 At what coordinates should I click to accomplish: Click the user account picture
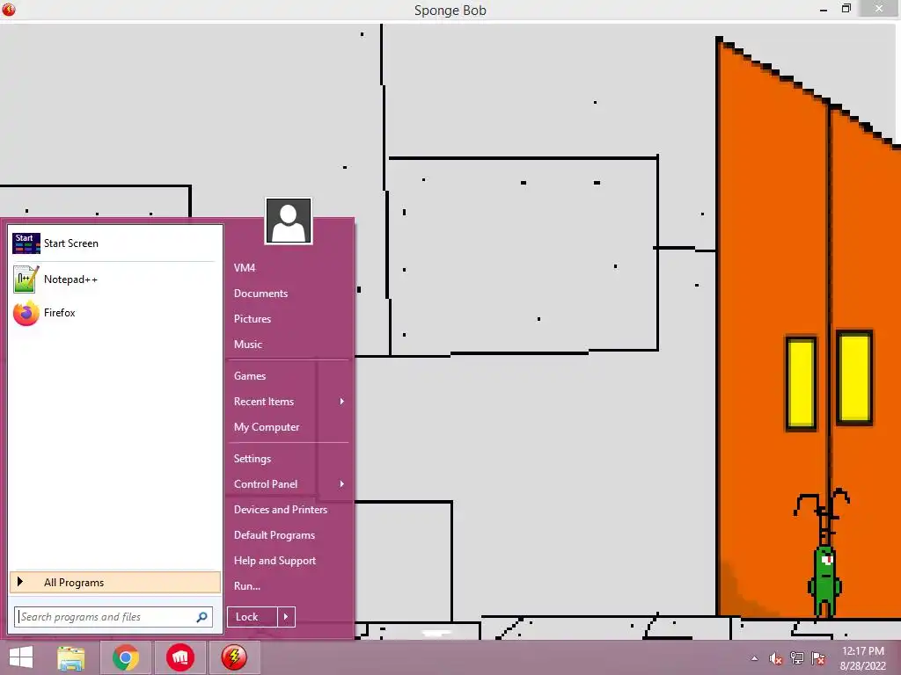click(289, 221)
